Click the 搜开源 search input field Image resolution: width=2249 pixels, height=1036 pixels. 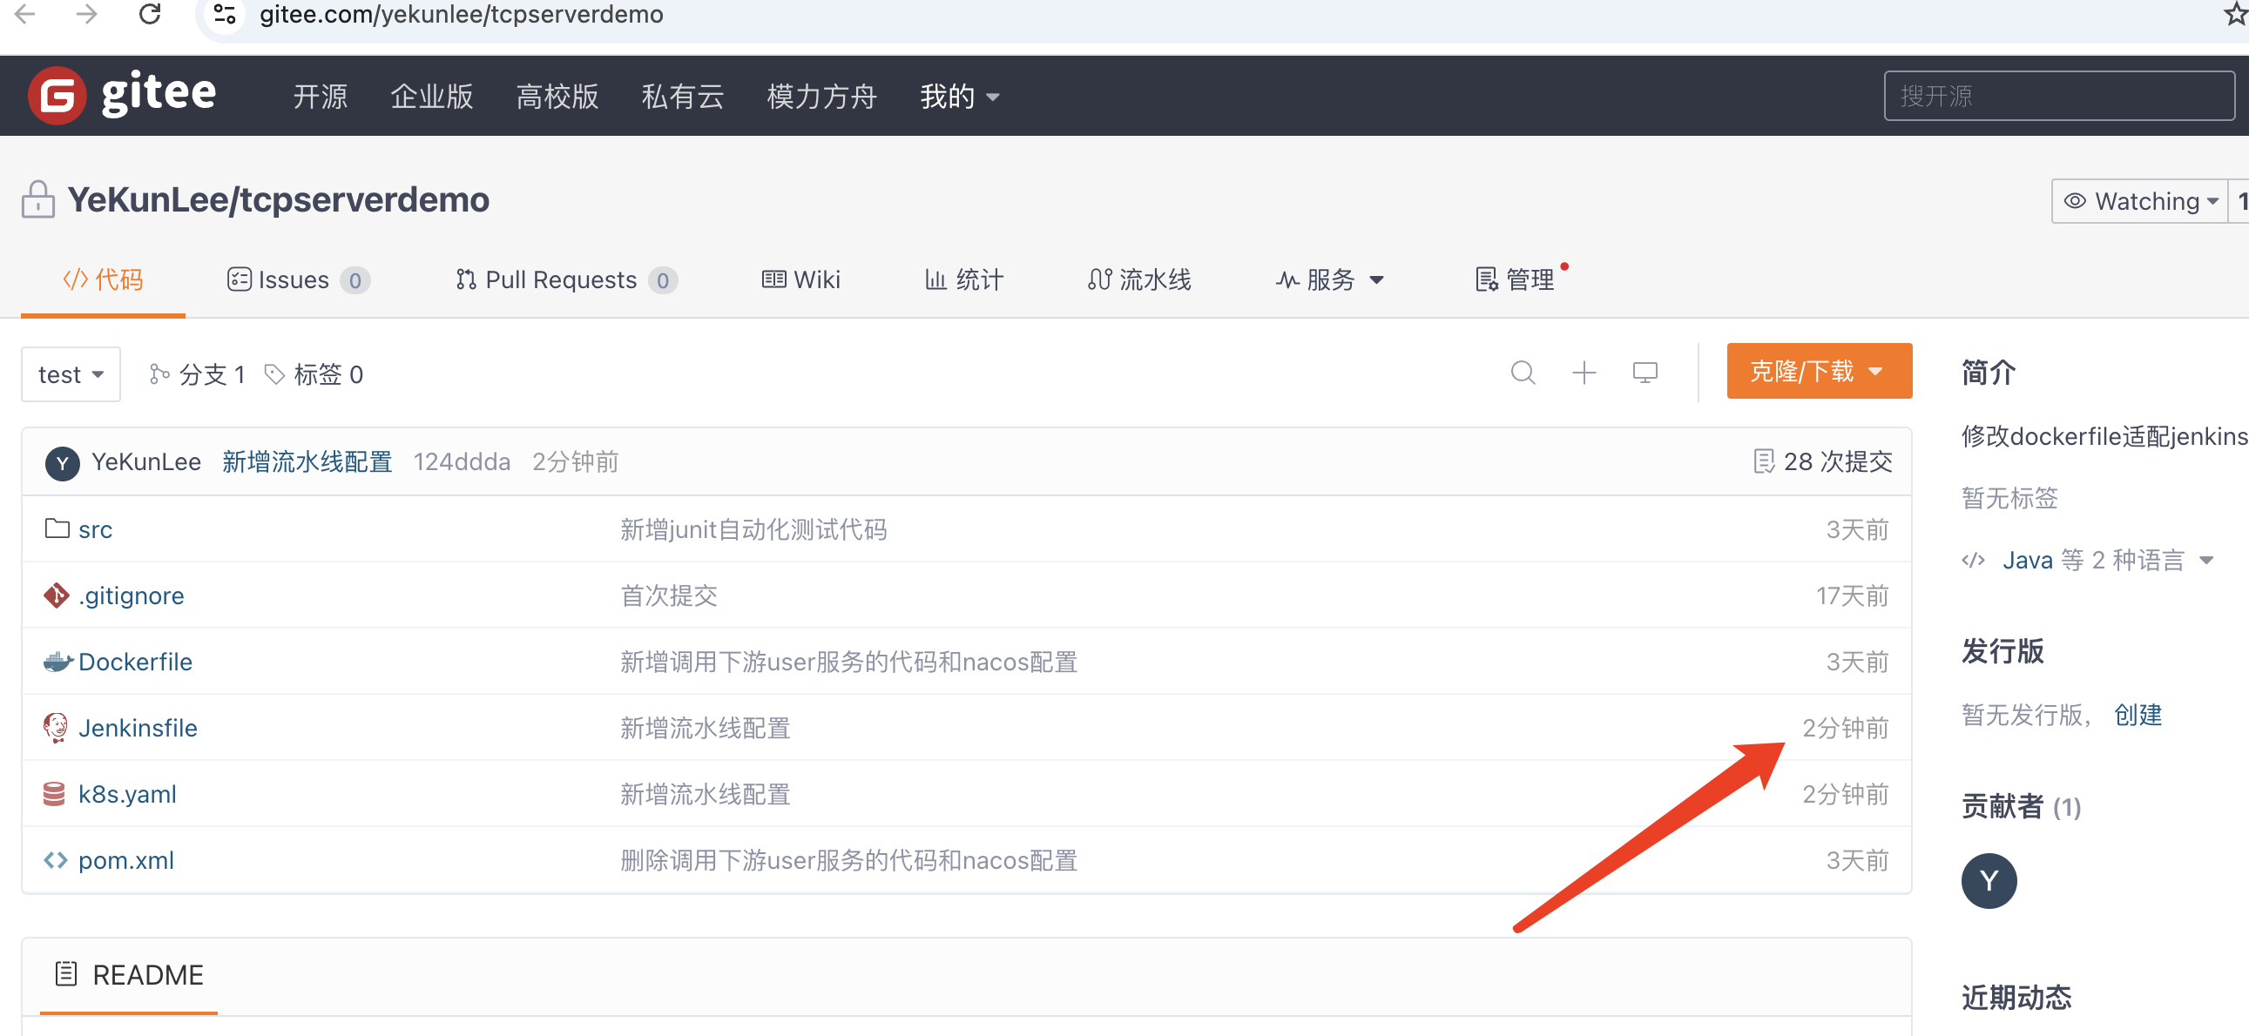2057,96
